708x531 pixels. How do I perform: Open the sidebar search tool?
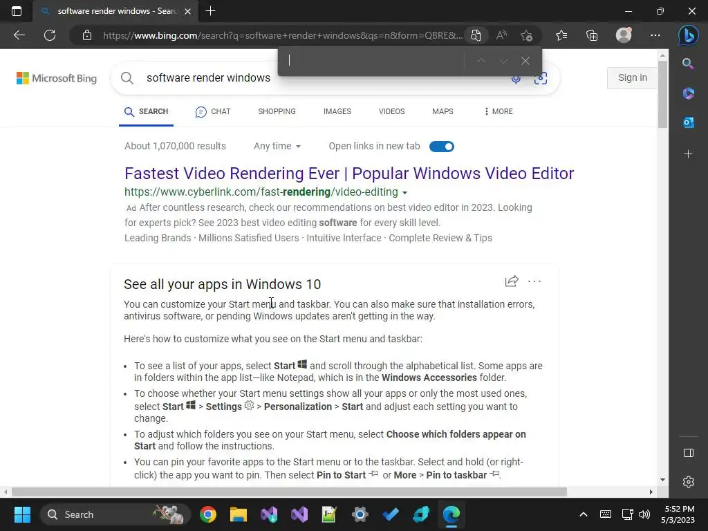(x=688, y=63)
